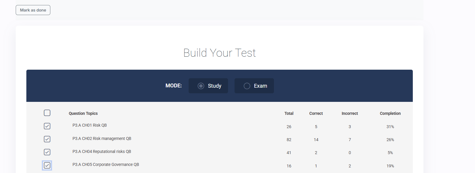The height and width of the screenshot is (173, 475).
Task: Open the P3.A CH02 Risk management QB topic
Action: coord(102,138)
